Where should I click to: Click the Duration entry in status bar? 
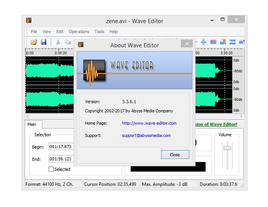219,184
